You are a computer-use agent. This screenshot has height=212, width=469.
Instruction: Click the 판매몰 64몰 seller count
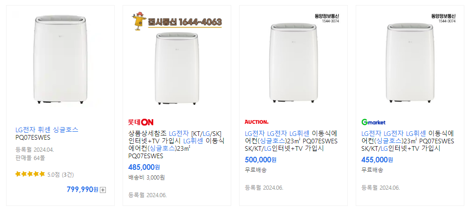(30, 158)
